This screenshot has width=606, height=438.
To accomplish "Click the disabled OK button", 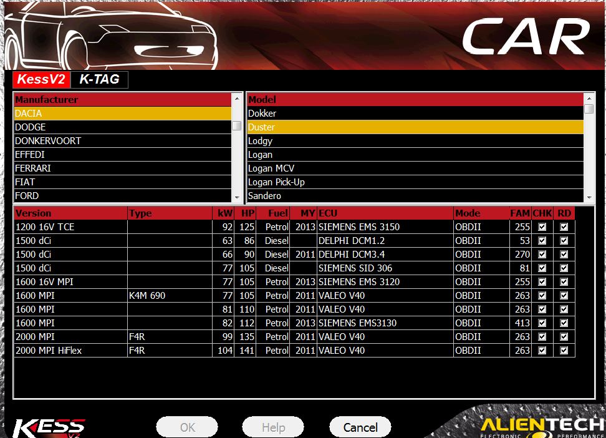I will click(x=187, y=427).
